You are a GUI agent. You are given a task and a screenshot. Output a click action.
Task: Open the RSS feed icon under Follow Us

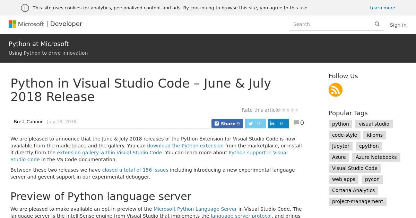[x=336, y=90]
